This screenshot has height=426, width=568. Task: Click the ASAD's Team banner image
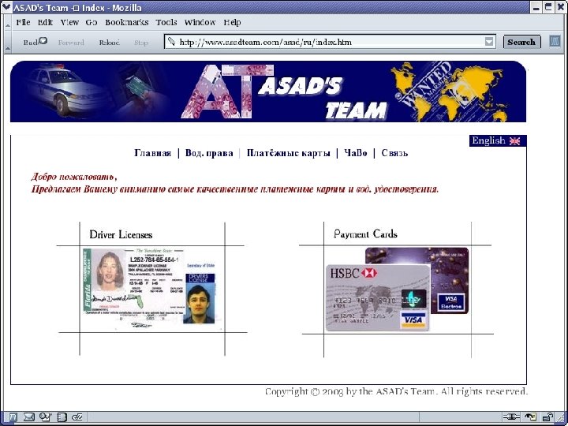coord(268,92)
